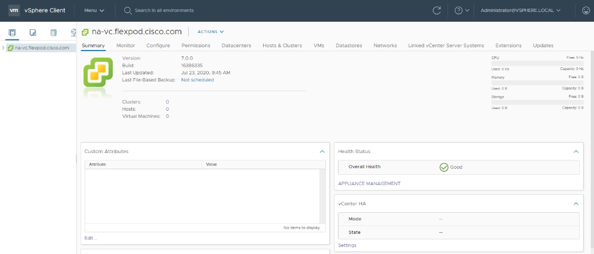Refresh the vSphere Client view

437,11
